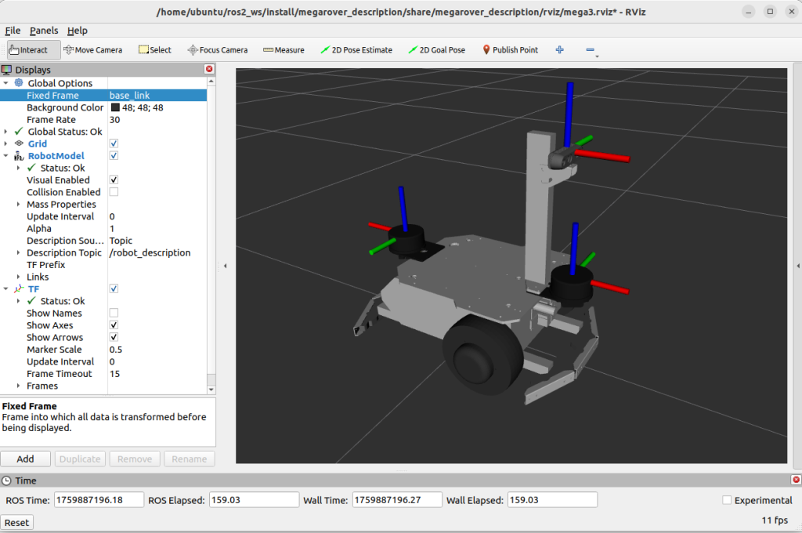The width and height of the screenshot is (802, 533).
Task: Open the File menu
Action: pos(13,31)
